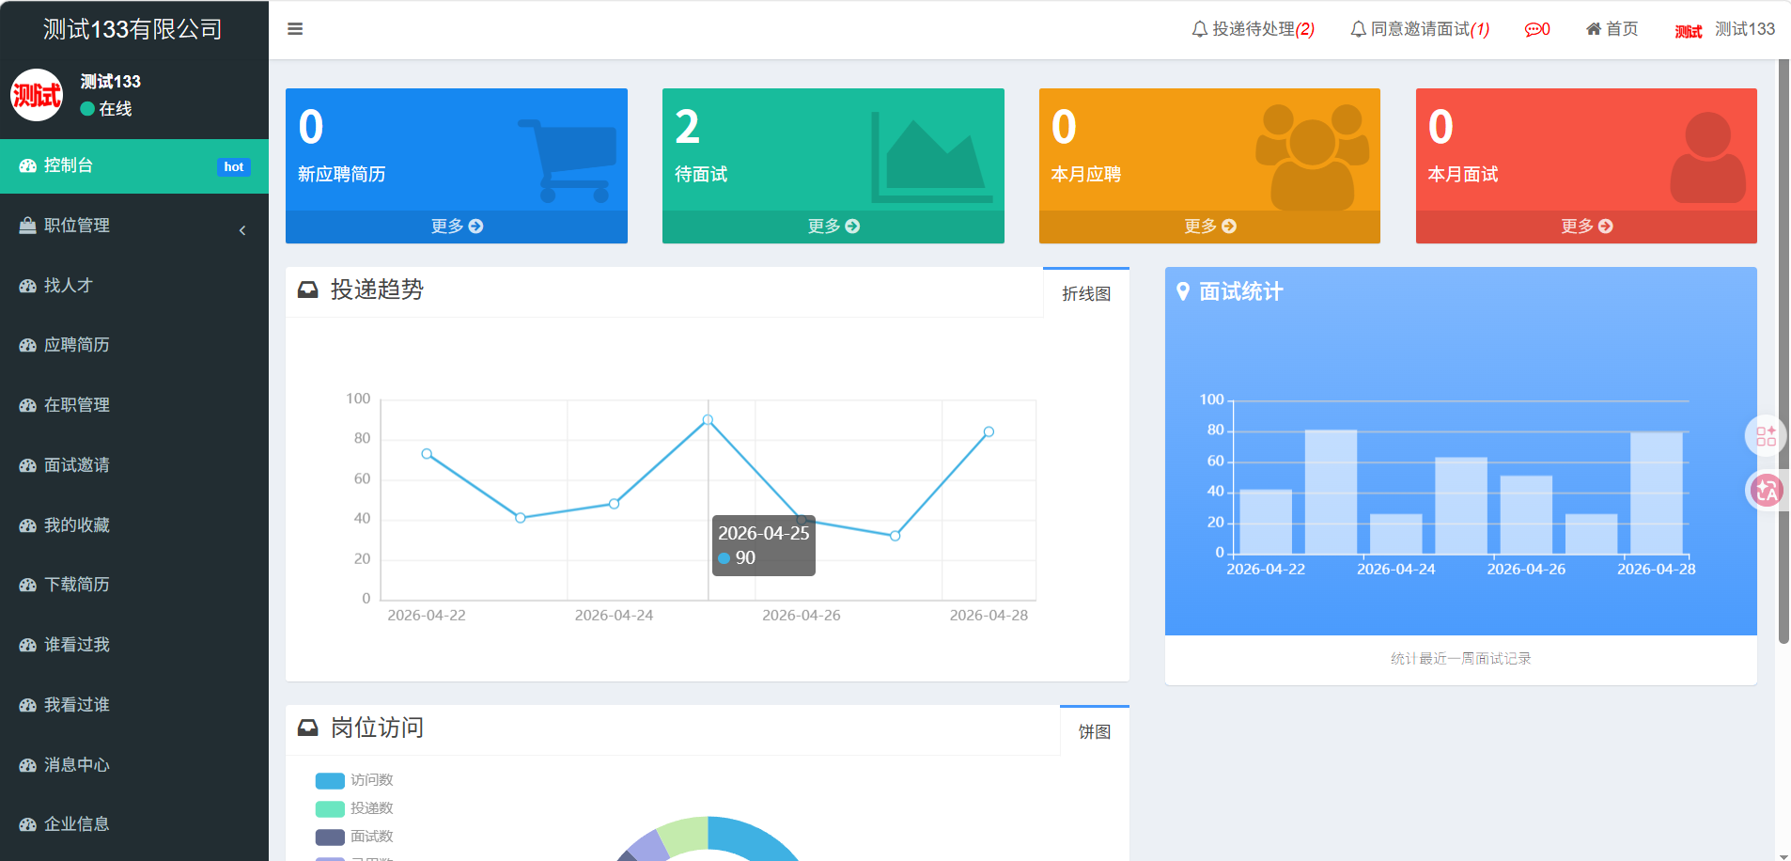Click the grid-plus floating widget icon
This screenshot has height=861, width=1791.
[x=1766, y=436]
